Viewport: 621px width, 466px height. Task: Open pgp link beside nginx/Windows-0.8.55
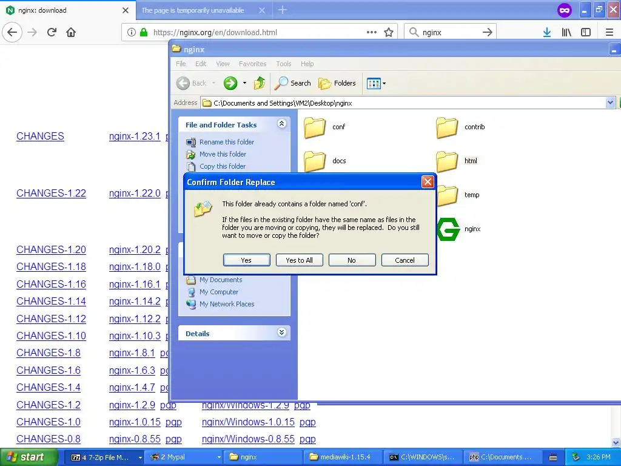(307, 439)
